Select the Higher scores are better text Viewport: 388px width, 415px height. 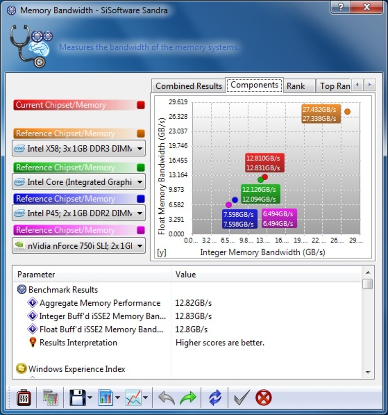click(x=220, y=343)
